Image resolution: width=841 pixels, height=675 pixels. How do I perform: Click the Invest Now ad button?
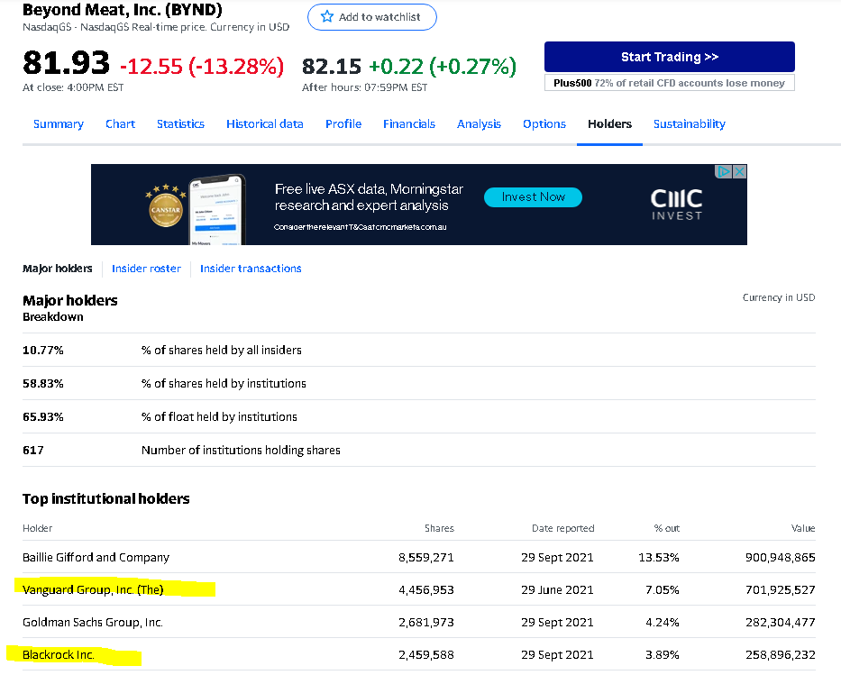pyautogui.click(x=533, y=196)
